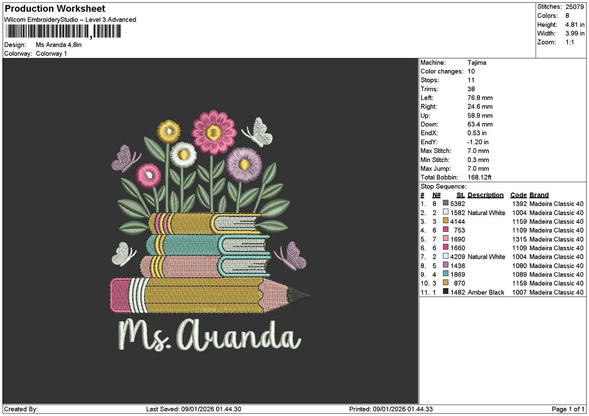Click the Max Stitch value 7.0 mm
The width and height of the screenshot is (589, 416).
click(478, 151)
